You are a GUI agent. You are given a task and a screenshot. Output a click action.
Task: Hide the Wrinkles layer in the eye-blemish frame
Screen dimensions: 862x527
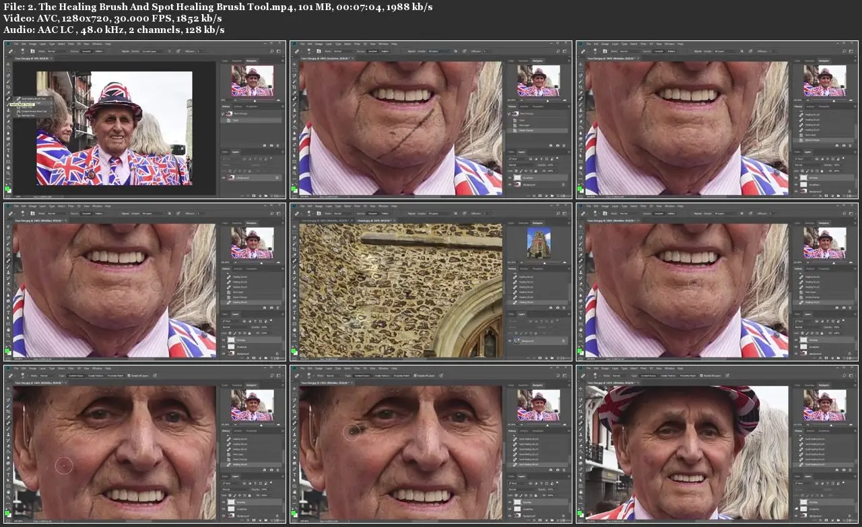click(x=510, y=501)
